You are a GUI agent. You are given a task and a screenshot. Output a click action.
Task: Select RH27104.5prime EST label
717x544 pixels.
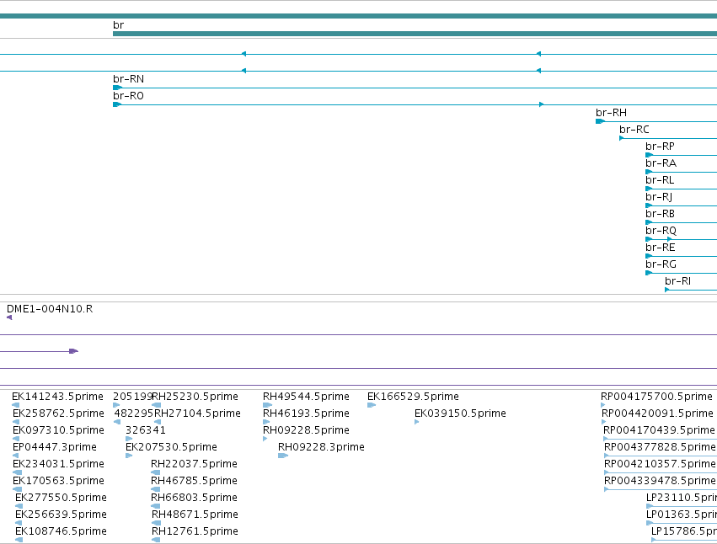(197, 413)
